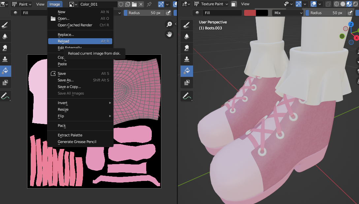Screen dimensions: 359x204
Task: Toggle gizmo visibility in image editor header
Action: (161, 4)
